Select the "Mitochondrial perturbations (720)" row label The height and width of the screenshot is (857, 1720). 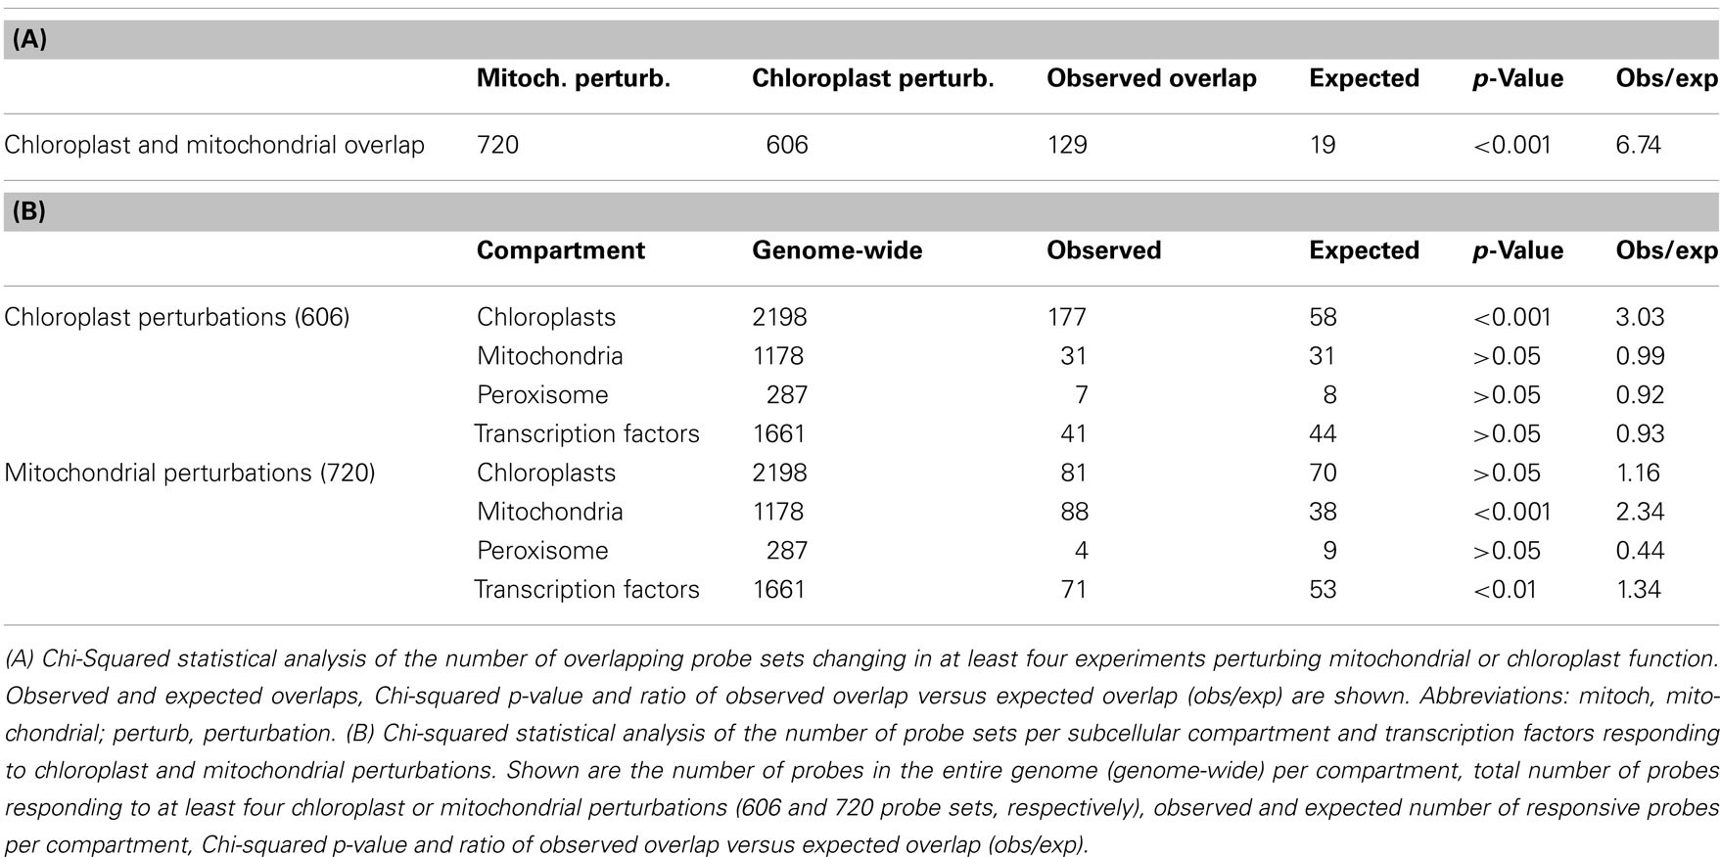[x=190, y=473]
